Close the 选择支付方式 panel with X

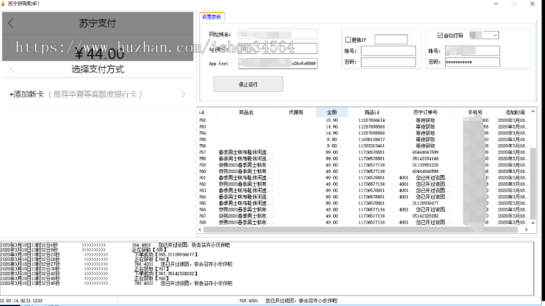pyautogui.click(x=12, y=69)
